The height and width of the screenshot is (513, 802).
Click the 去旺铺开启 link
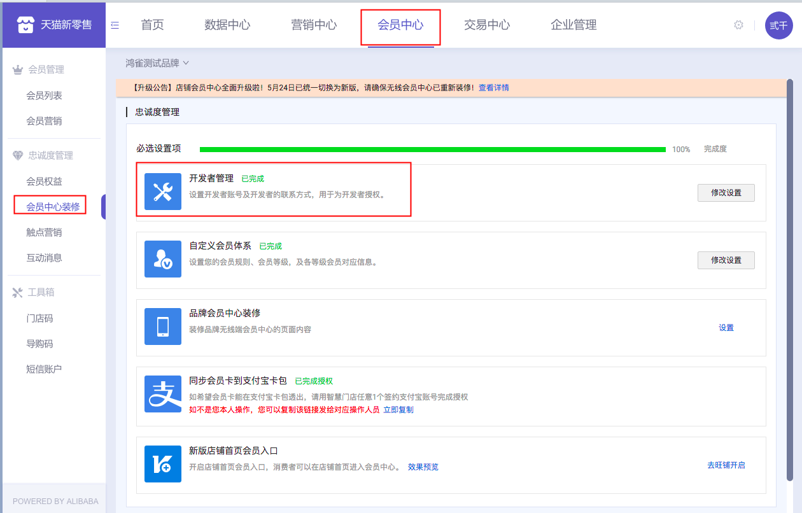pos(726,465)
